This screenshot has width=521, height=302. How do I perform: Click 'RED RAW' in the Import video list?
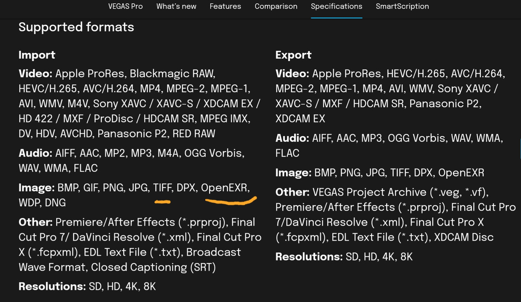pyautogui.click(x=194, y=134)
